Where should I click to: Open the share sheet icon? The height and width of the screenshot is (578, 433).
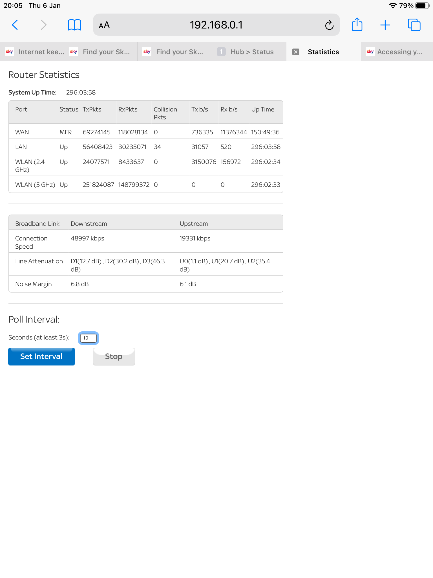[357, 25]
